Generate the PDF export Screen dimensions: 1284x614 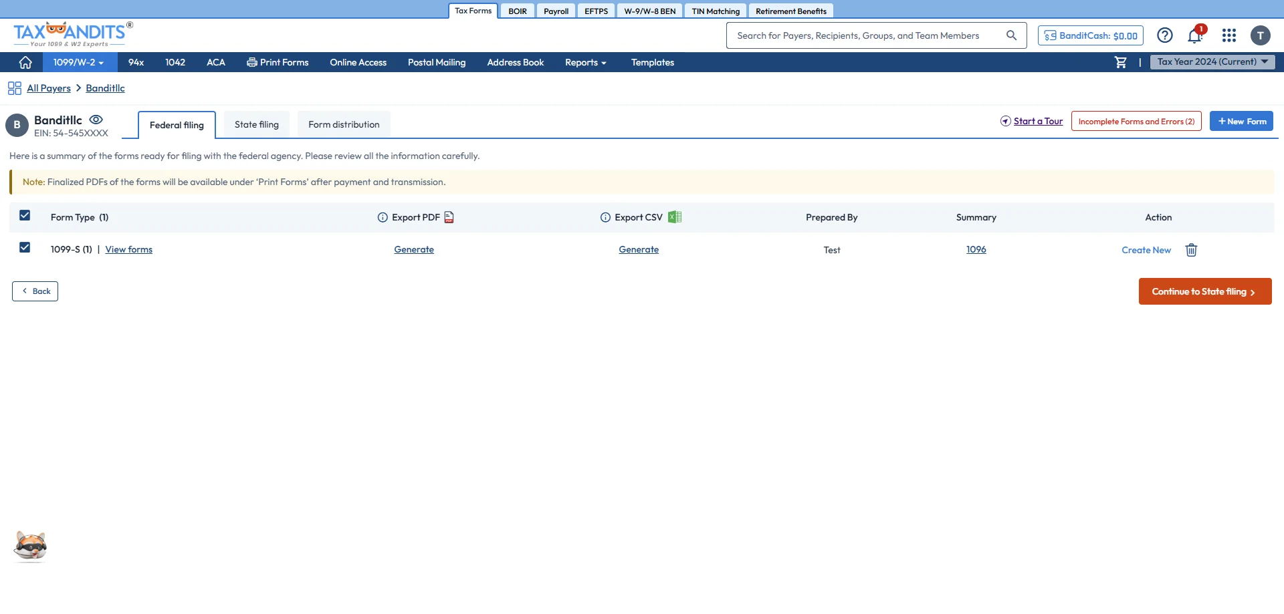[x=414, y=249]
